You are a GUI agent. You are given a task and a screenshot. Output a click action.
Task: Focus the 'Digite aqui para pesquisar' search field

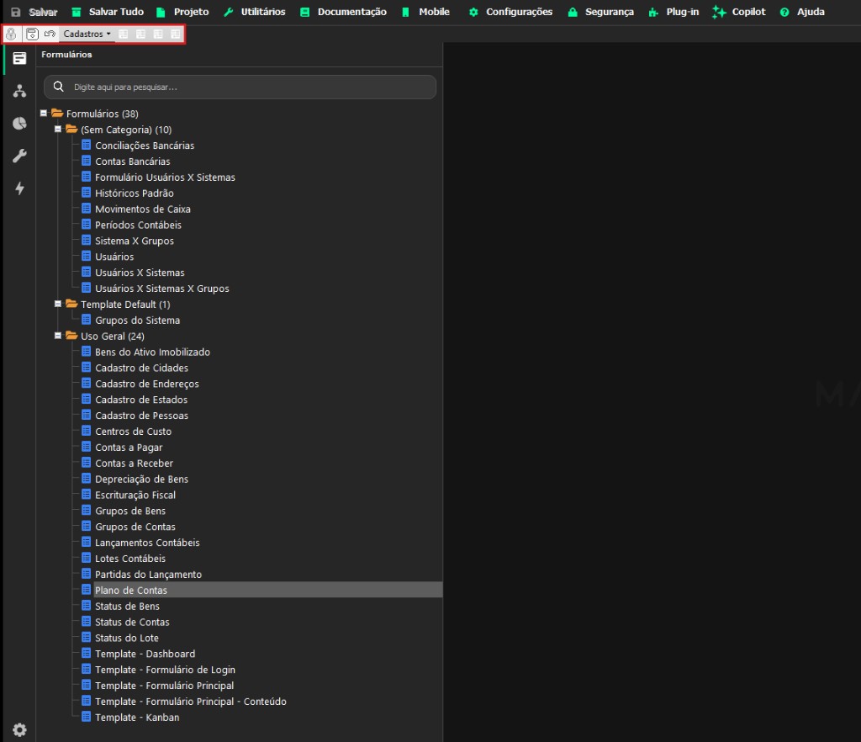(240, 87)
